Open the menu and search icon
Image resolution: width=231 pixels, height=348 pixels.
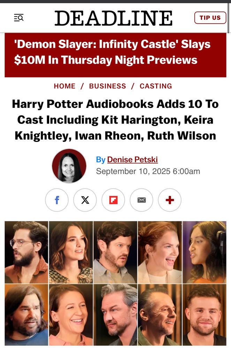tap(19, 17)
